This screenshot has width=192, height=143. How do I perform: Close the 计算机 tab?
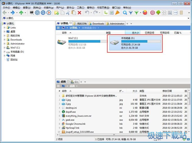coord(71,23)
